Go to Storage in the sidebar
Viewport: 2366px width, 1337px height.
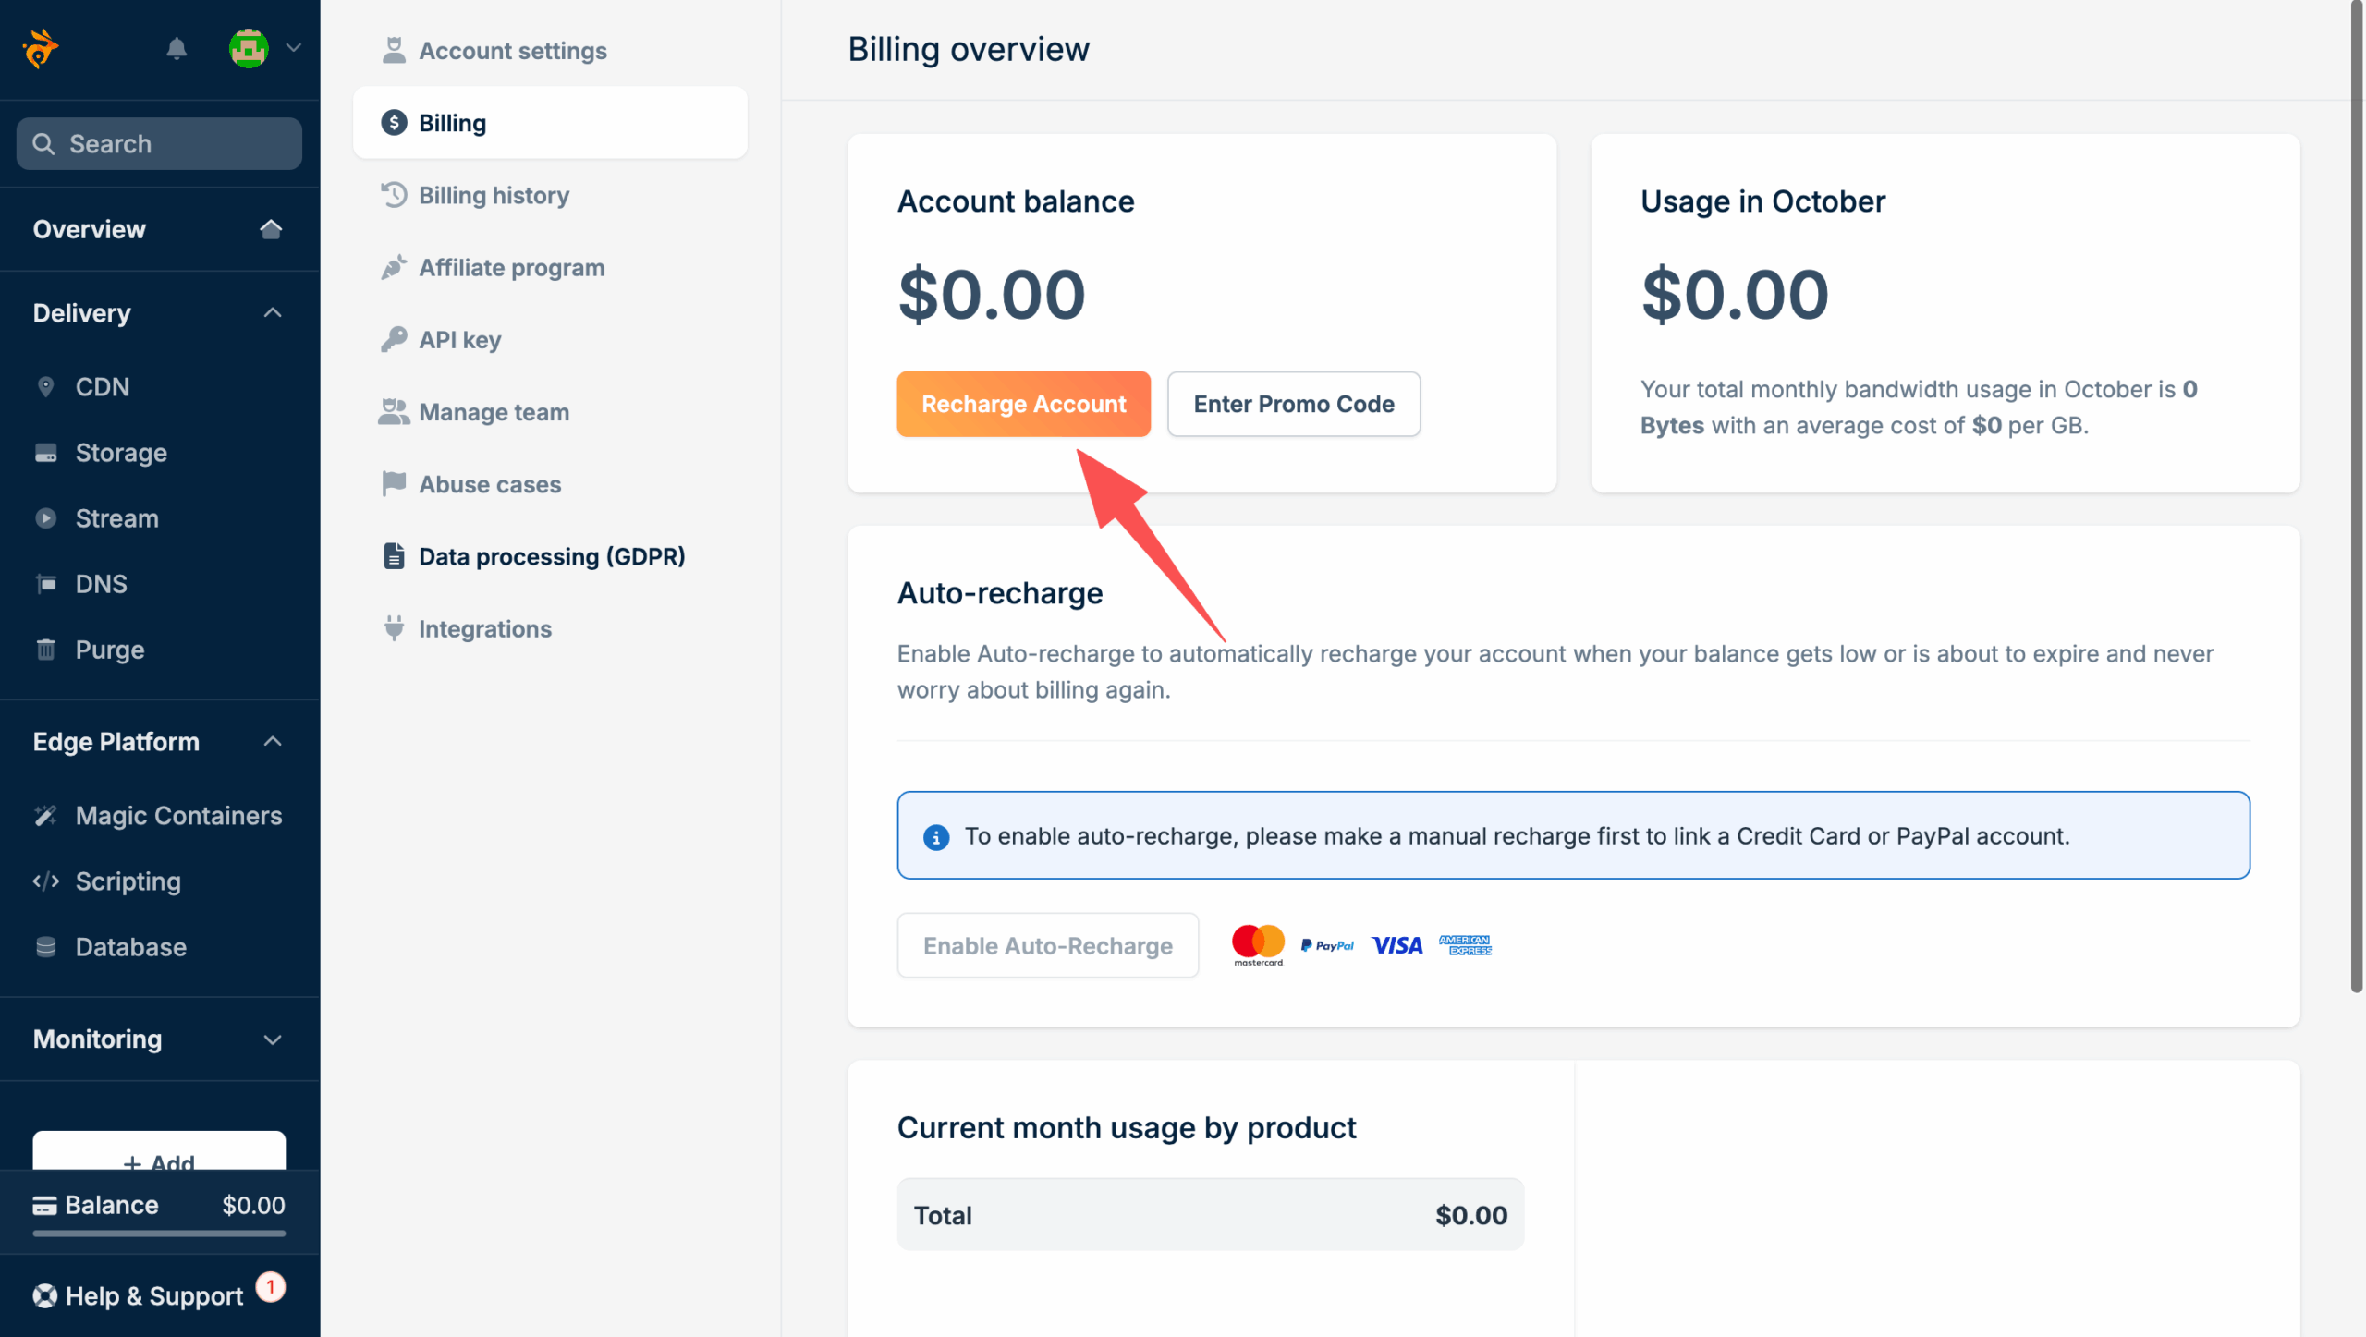(x=120, y=453)
